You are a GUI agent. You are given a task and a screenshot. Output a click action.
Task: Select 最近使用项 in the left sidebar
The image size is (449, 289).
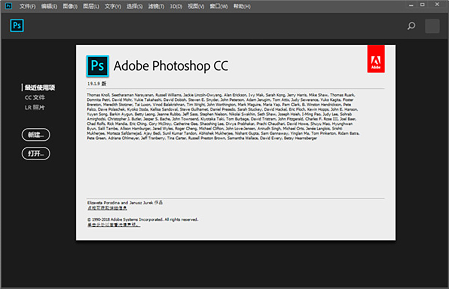tap(40, 88)
